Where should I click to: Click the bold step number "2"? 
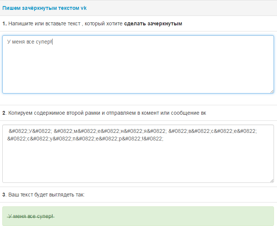point(4,113)
